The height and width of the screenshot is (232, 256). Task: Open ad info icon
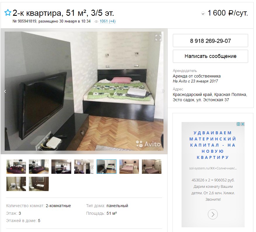(238, 124)
